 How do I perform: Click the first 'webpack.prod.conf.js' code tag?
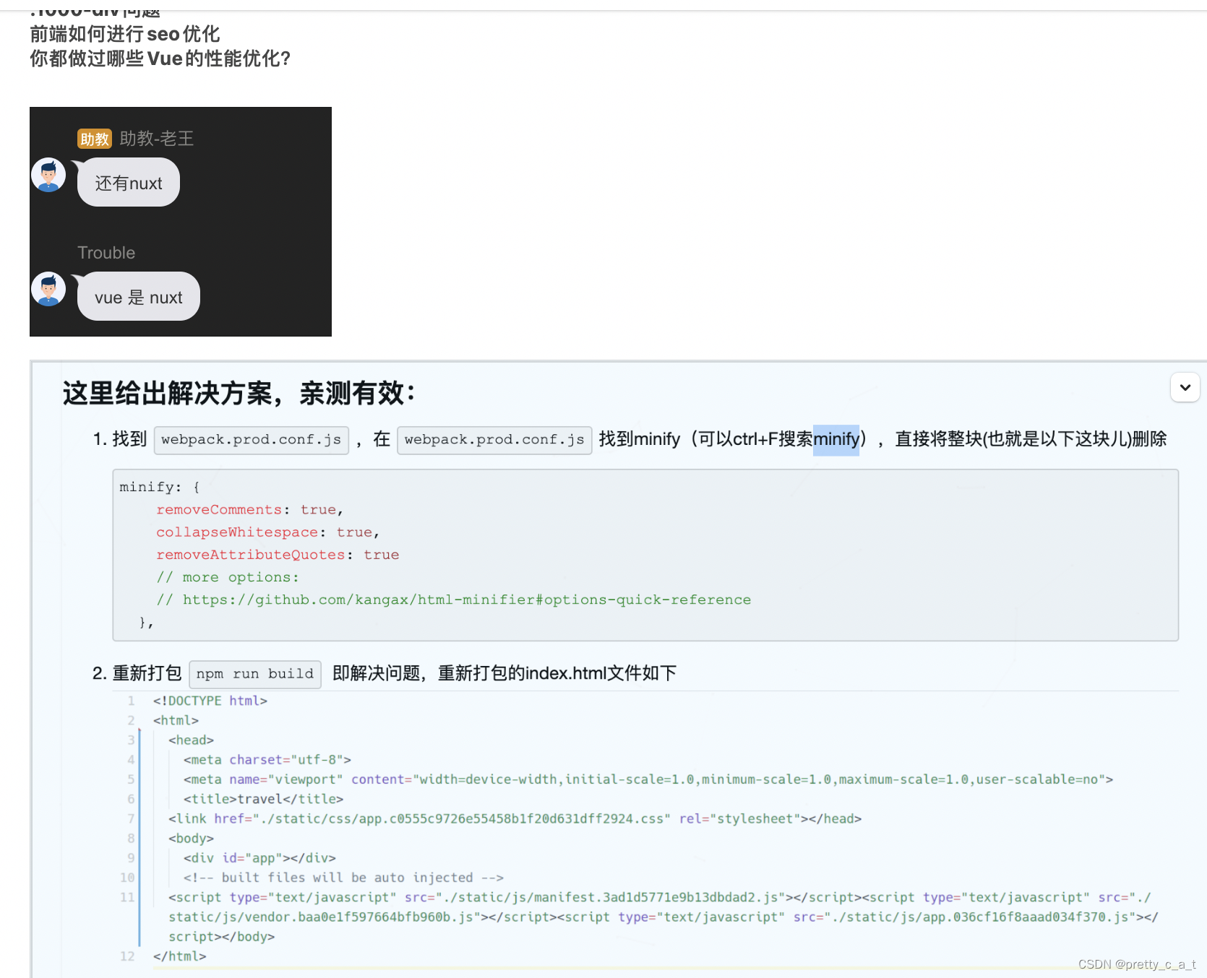(x=252, y=440)
